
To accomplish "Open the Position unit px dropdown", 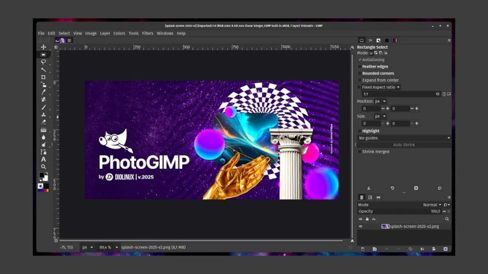I will [380, 101].
